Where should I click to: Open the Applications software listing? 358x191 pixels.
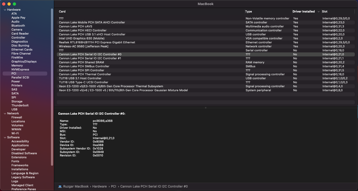[x=20, y=145]
